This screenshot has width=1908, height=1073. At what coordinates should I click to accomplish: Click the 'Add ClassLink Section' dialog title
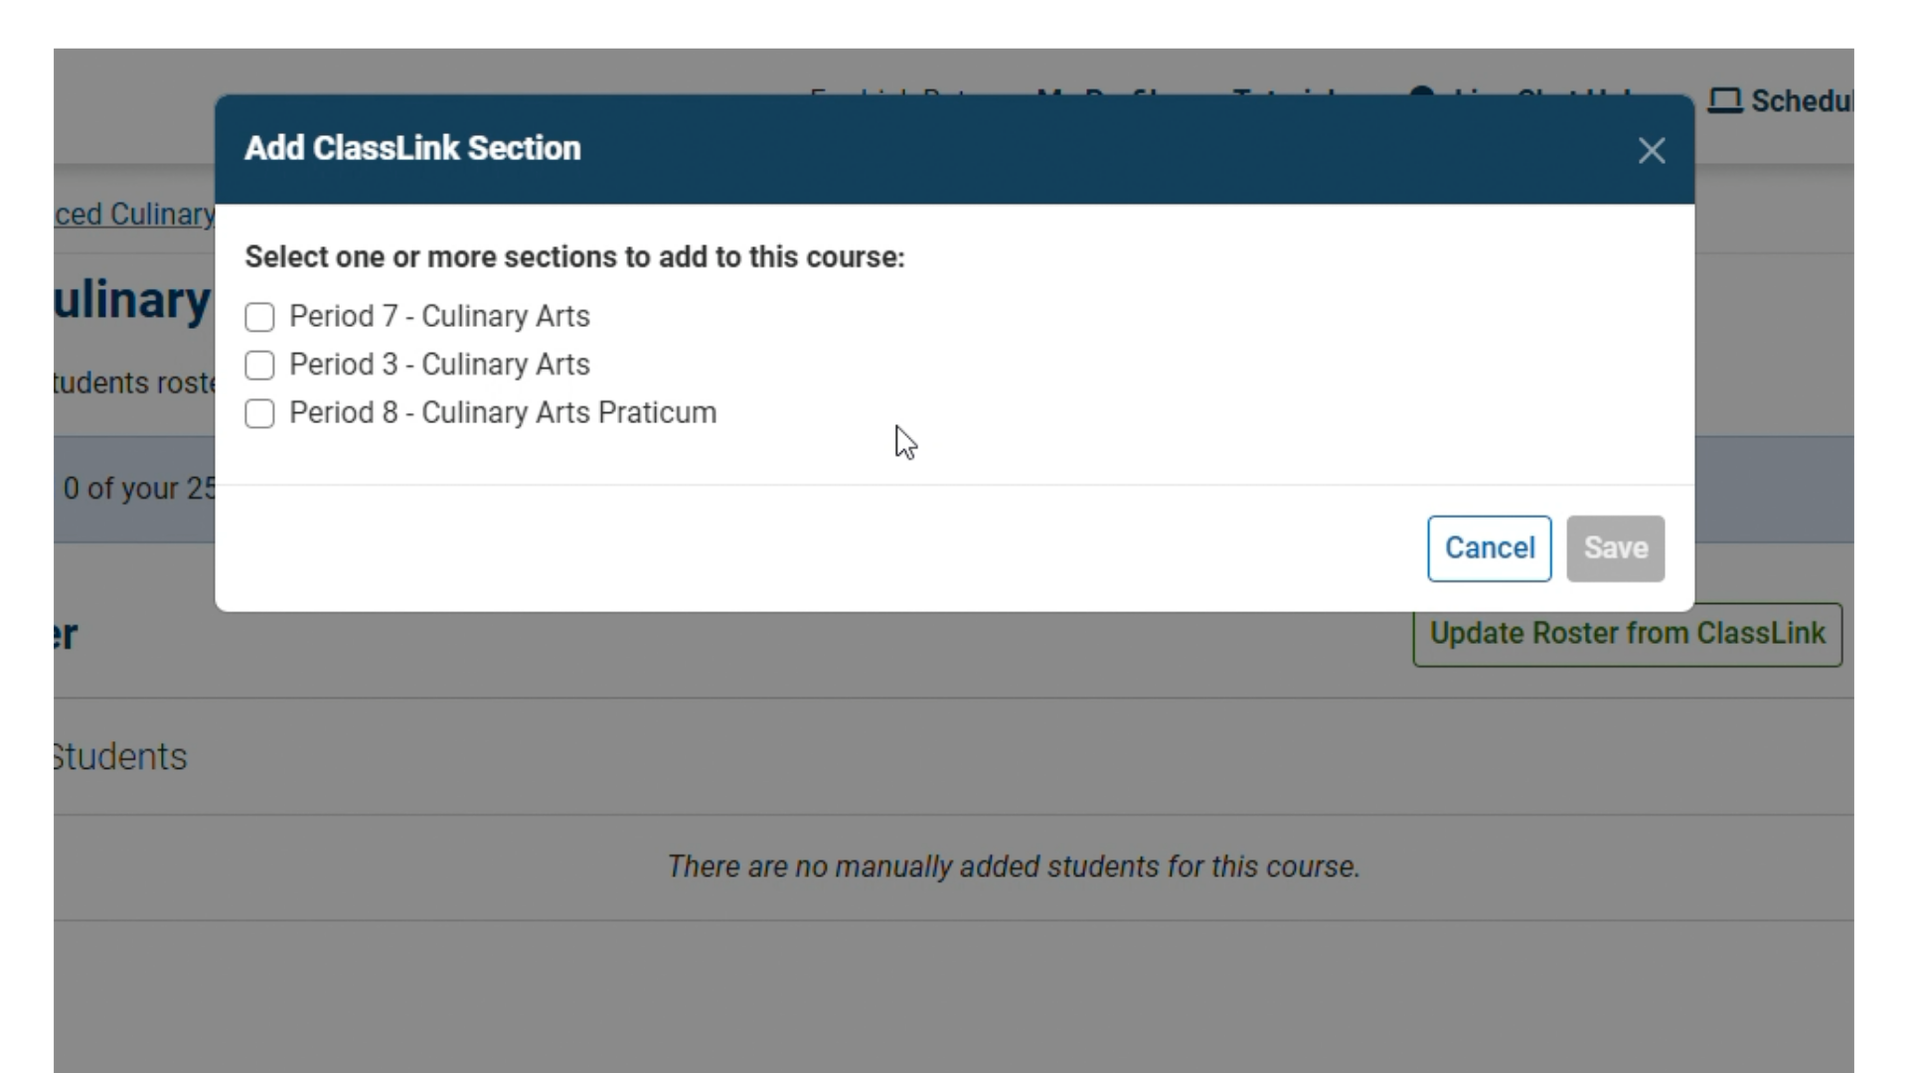[x=412, y=148]
